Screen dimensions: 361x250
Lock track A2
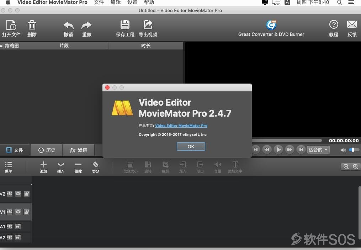(18, 237)
